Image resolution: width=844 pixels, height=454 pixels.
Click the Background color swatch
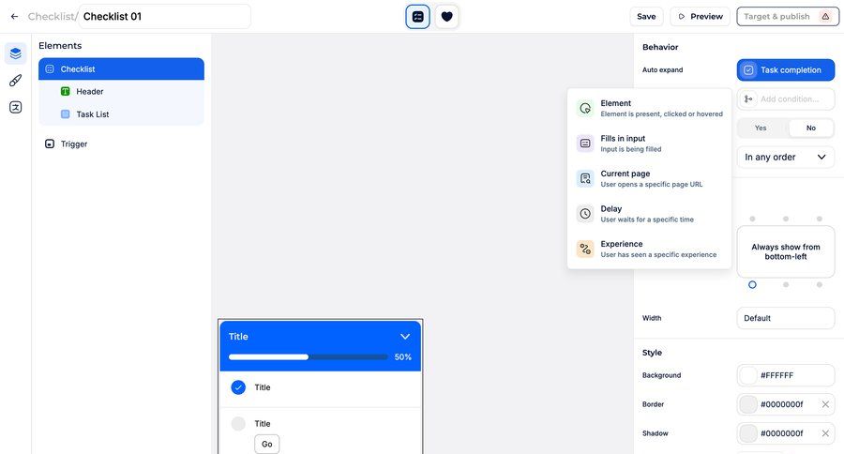pyautogui.click(x=748, y=375)
